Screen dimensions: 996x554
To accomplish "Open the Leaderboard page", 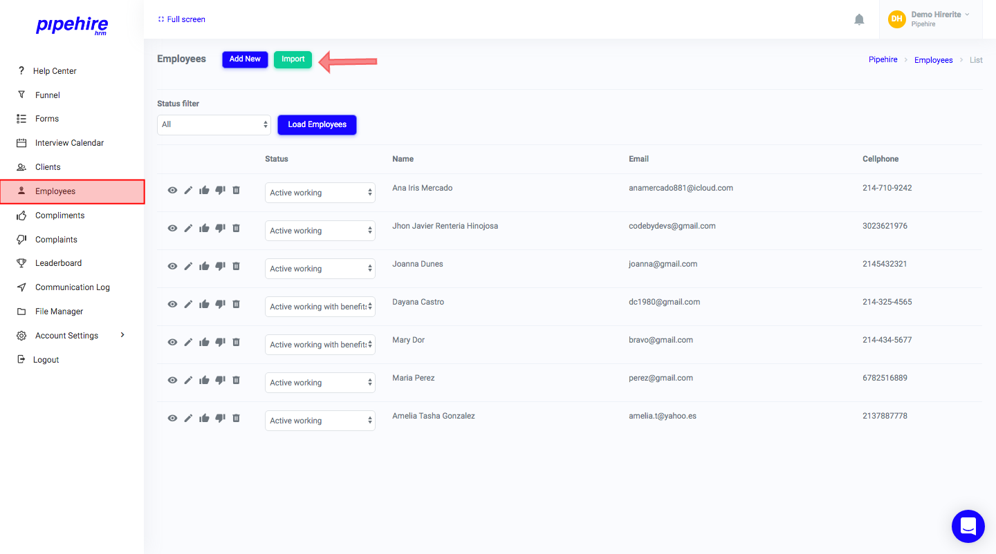I will click(59, 262).
